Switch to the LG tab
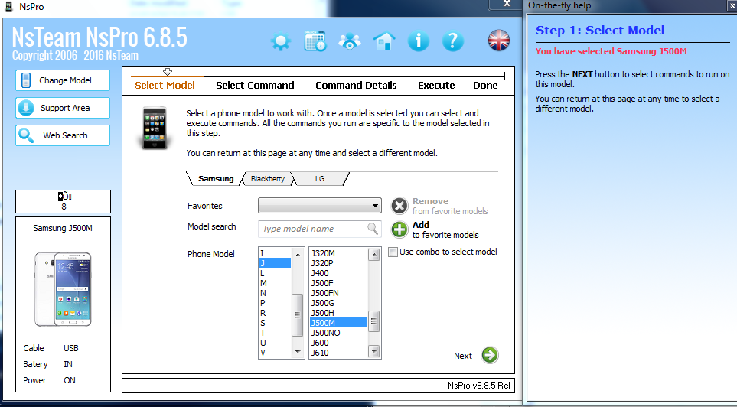Screen dimensions: 737x407 click(x=320, y=178)
